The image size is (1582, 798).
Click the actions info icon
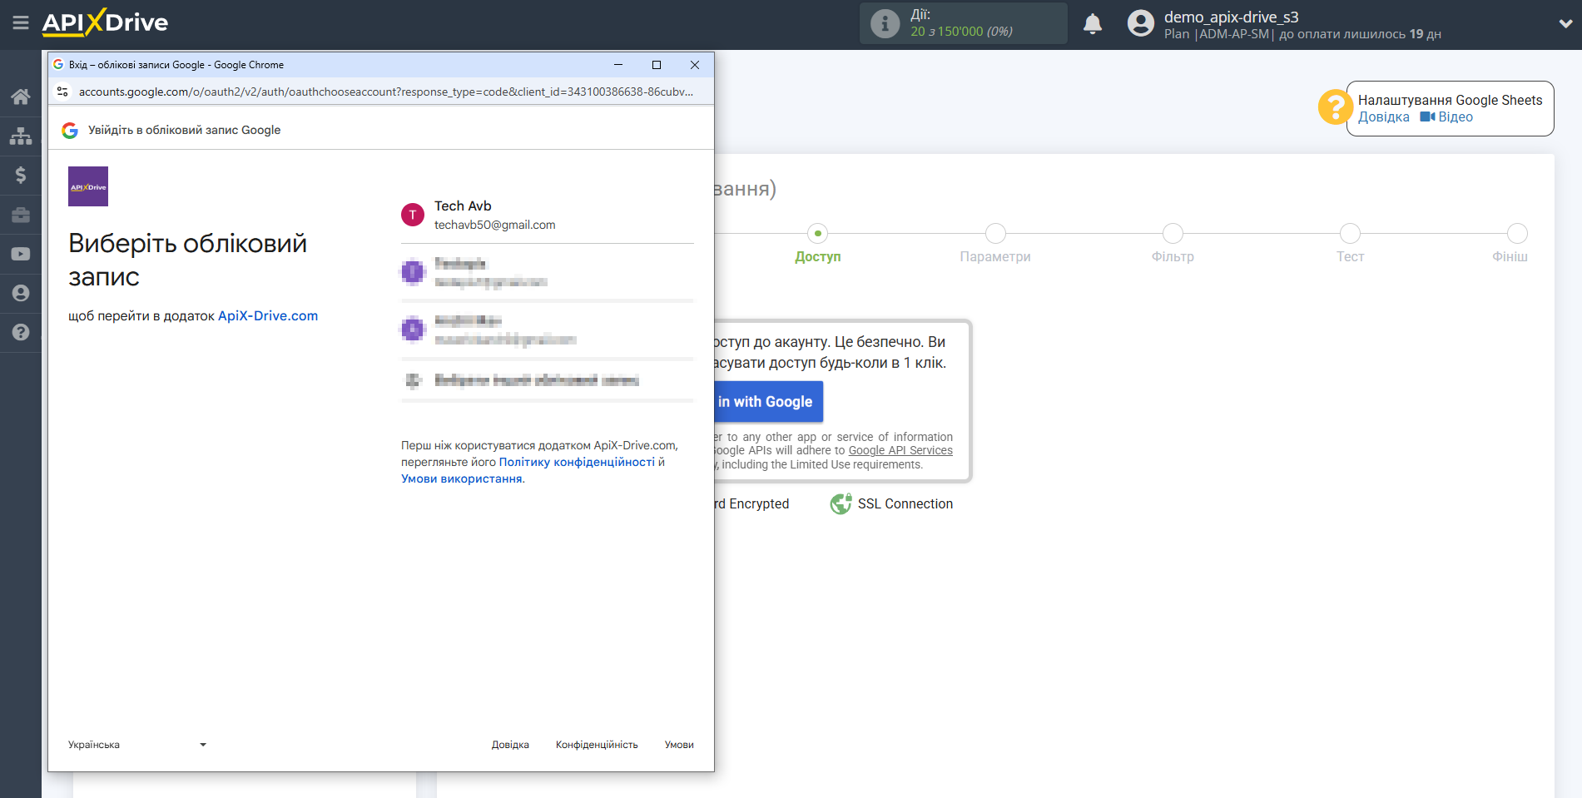tap(885, 23)
